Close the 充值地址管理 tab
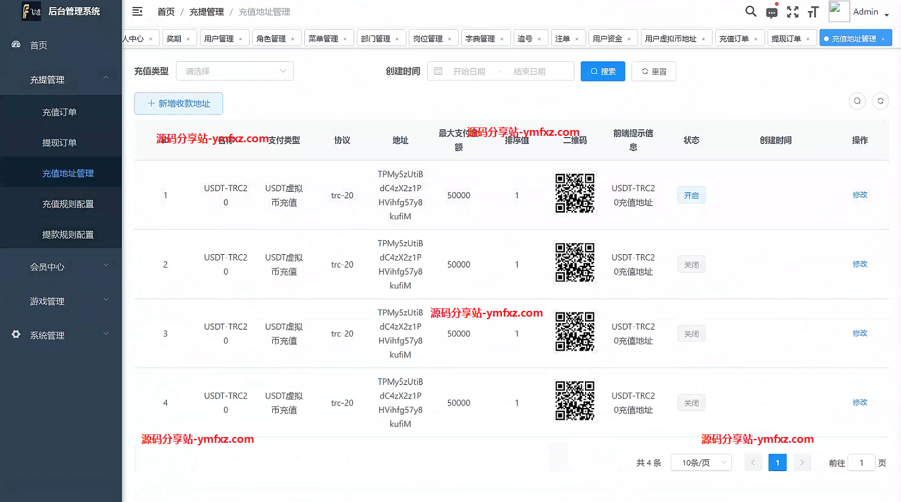Screen dimensions: 901x502 [883, 39]
